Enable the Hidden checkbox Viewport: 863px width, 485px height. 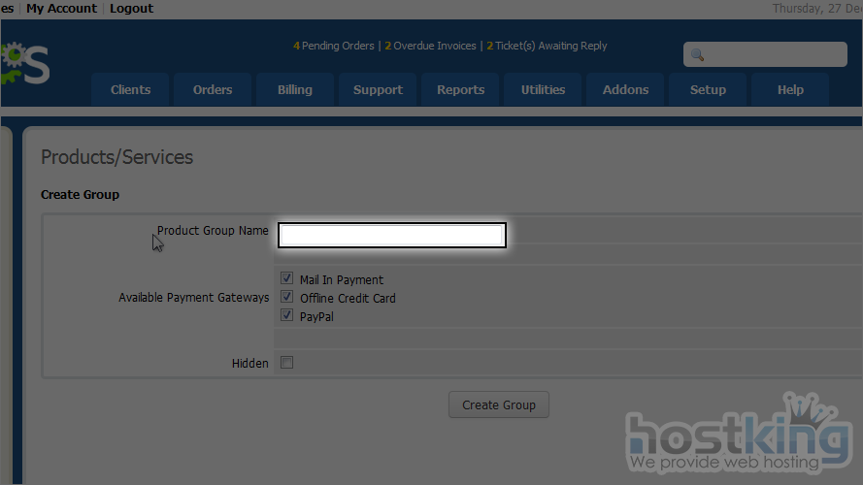tap(286, 363)
